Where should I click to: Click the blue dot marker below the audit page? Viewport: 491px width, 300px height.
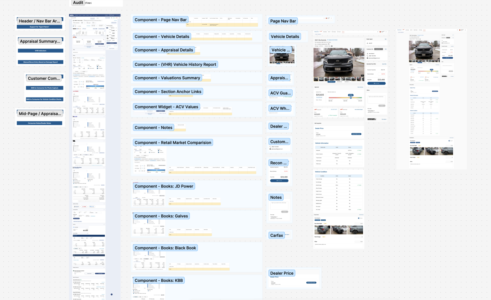111,294
